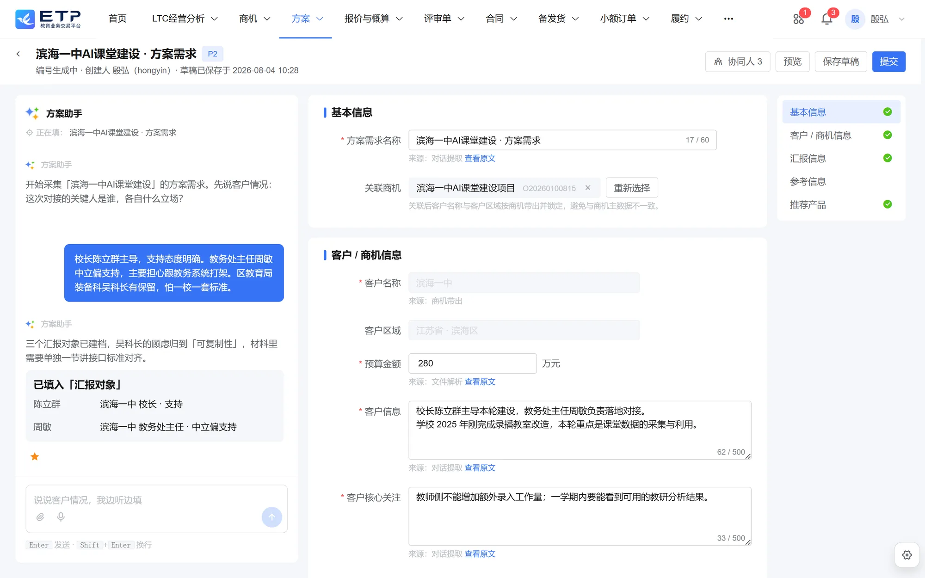
Task: Click the 保存草稿 button
Action: click(x=841, y=61)
